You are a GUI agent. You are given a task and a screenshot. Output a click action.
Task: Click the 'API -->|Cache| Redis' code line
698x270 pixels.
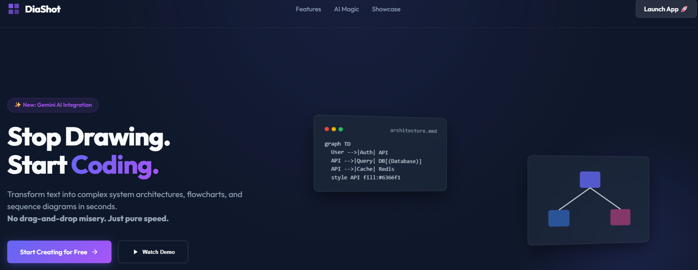pyautogui.click(x=363, y=169)
